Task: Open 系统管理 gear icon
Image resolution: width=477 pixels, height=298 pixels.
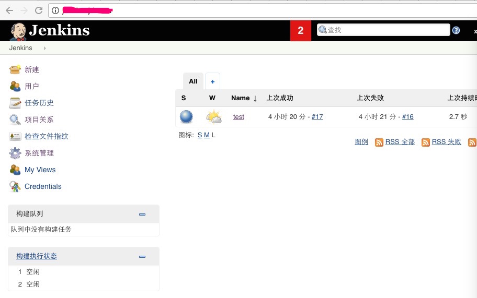Action: click(15, 153)
